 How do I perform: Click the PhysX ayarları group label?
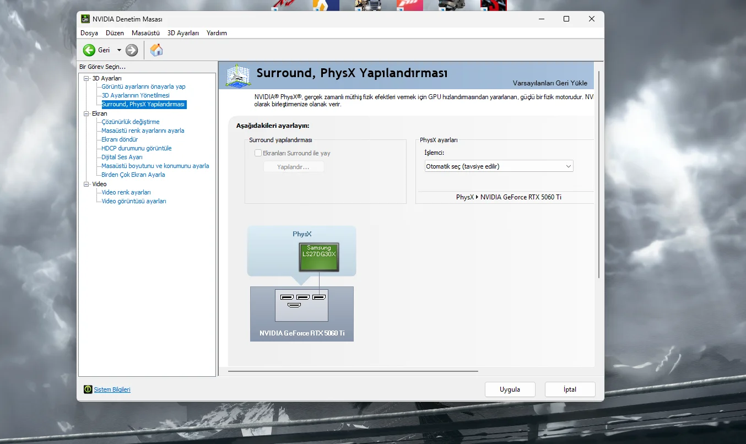pos(439,140)
